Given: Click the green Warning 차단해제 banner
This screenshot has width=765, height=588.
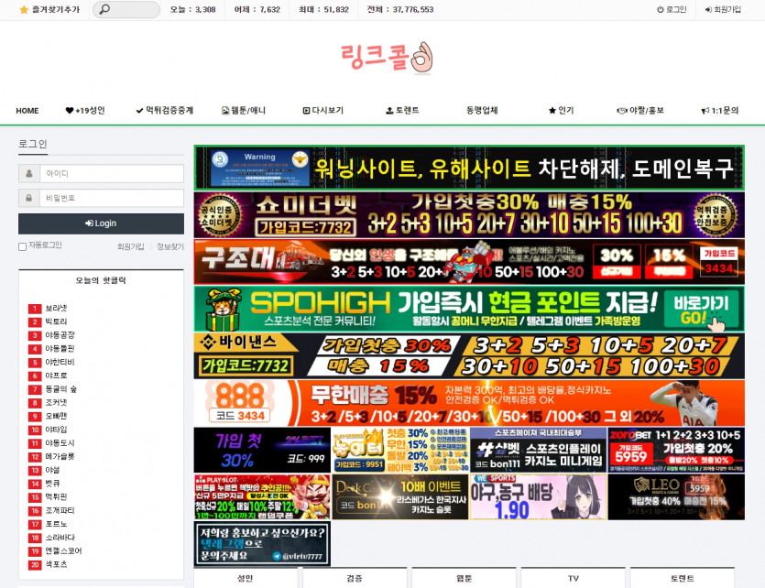Looking at the screenshot, I should pyautogui.click(x=469, y=168).
